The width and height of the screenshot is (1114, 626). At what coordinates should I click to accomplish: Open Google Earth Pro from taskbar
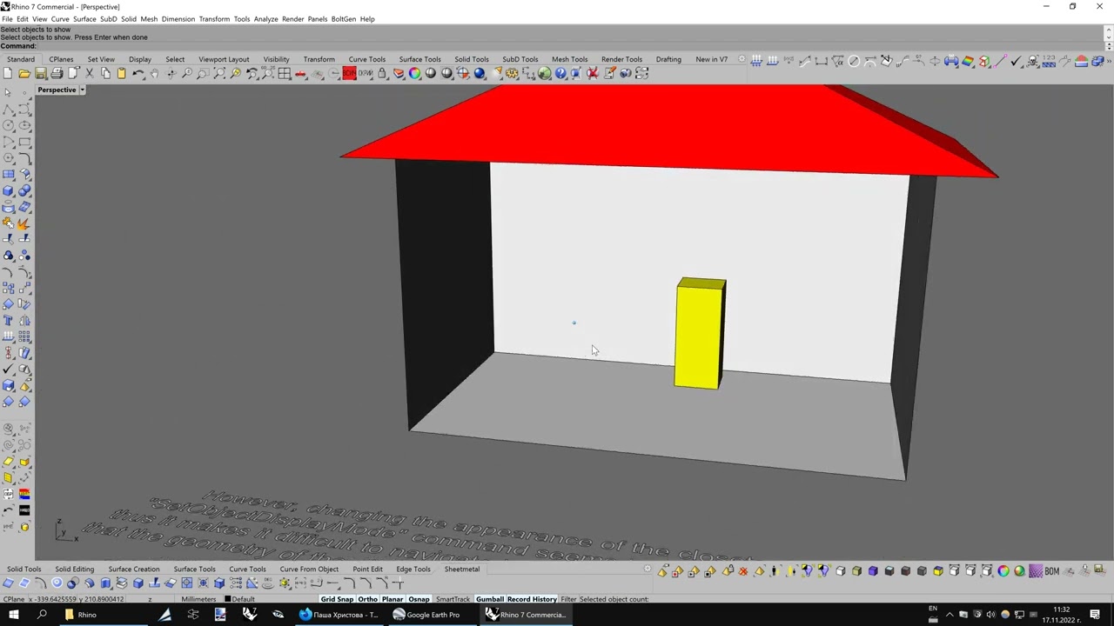(x=426, y=615)
